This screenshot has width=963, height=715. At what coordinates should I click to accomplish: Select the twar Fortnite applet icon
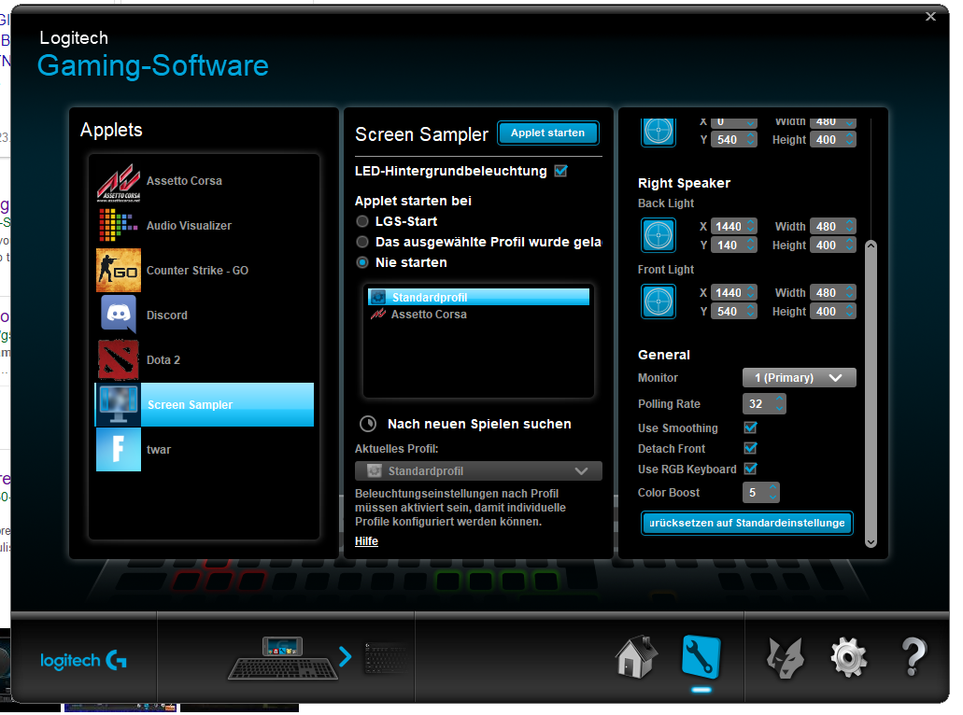[119, 449]
